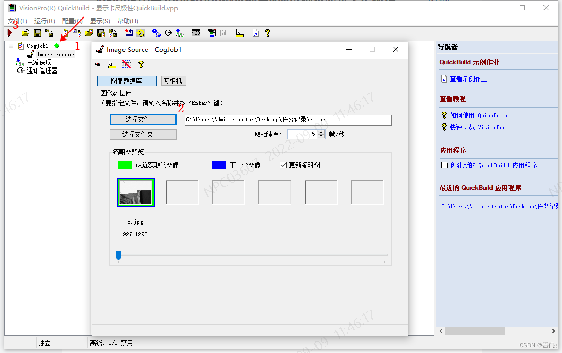Screen dimensions: 562x353
Task: Open the image database camera icon
Action: pos(98,64)
